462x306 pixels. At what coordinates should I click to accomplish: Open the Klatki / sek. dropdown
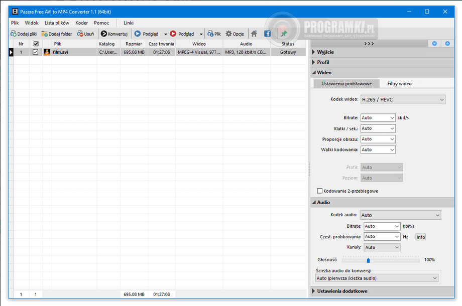tap(378, 128)
